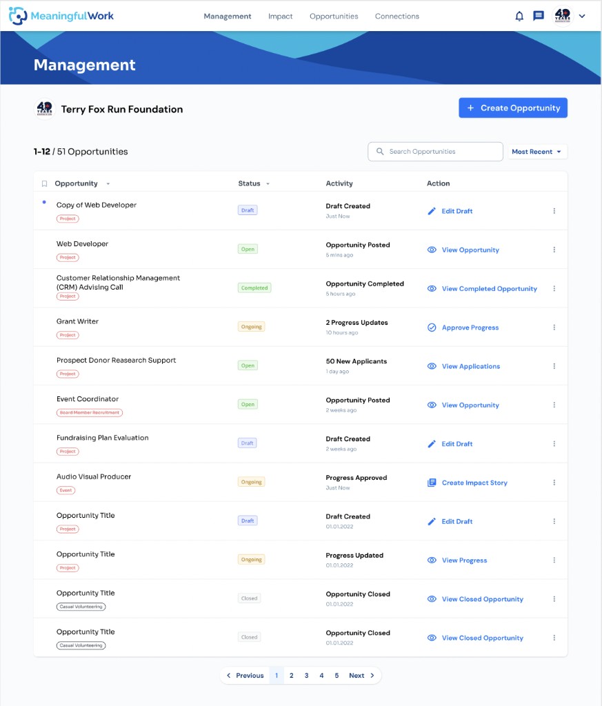Click the profile avatar in header
Screen dimensions: 602x706
tap(563, 16)
